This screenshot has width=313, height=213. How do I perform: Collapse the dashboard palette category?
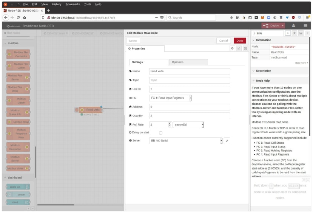point(5,177)
